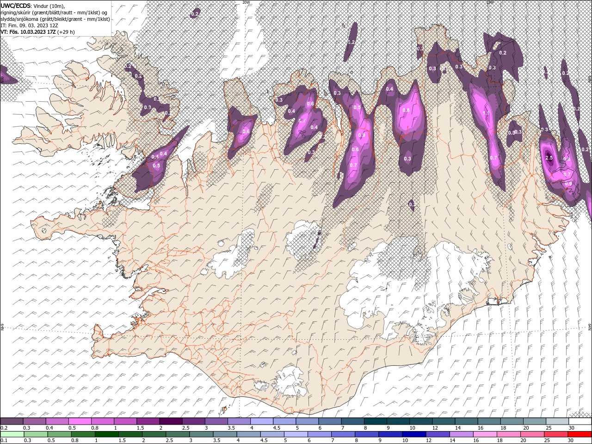The width and height of the screenshot is (592, 444).
Task: Click the valid time 'VT: Fös. 10.03.2023 17Z'
Action: [29, 32]
